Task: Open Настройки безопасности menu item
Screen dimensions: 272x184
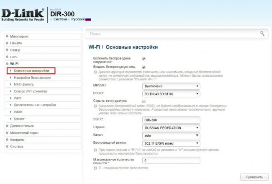Action: [33, 78]
